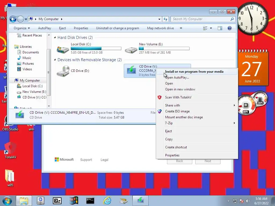Show more toolbar commands chevron
Screen dimensions: 275x206
click(x=181, y=28)
